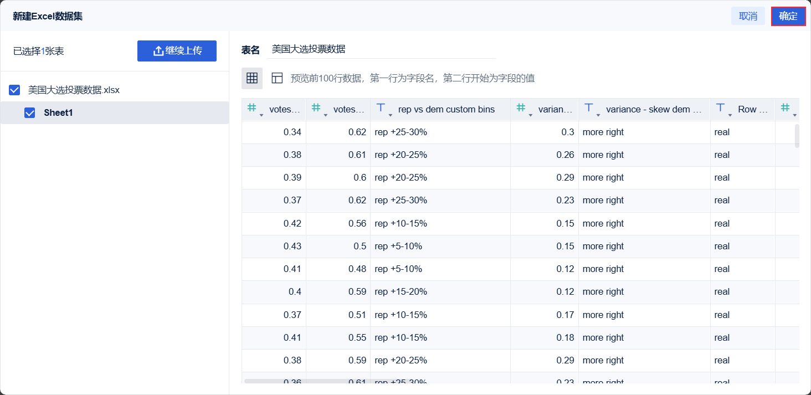Image resolution: width=811 pixels, height=395 pixels.
Task: Click the number type icon of the votes column above 0.34
Action: pyautogui.click(x=252, y=108)
